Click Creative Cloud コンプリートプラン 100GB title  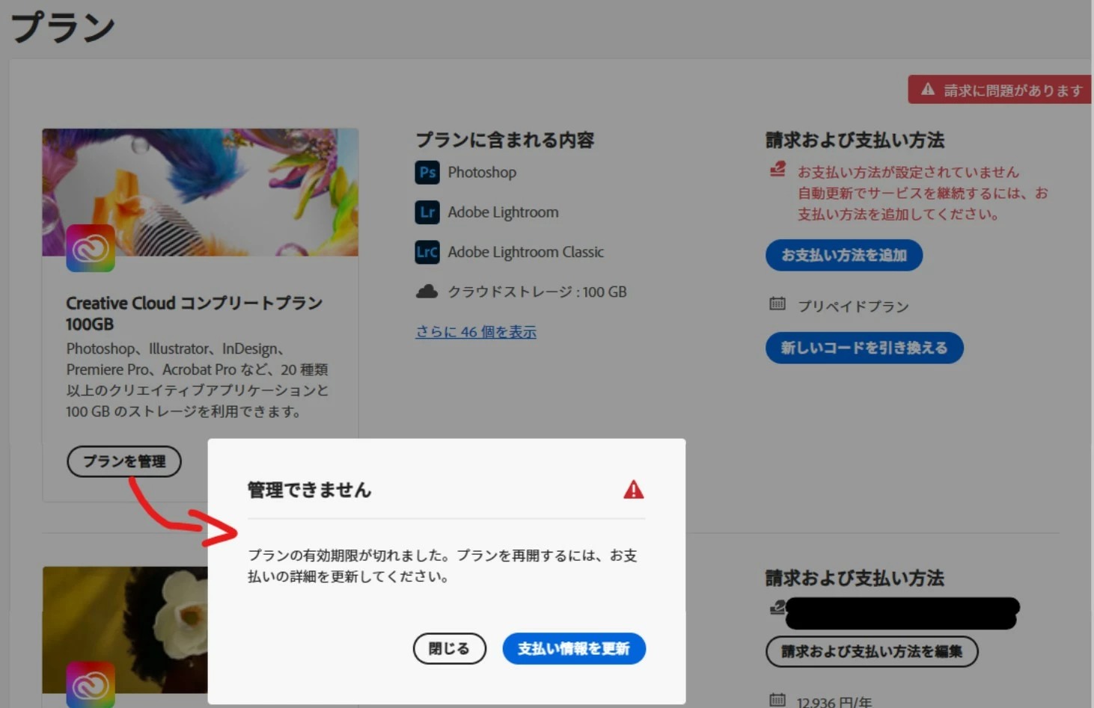point(194,313)
